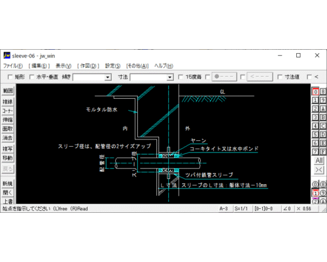Screen dimensions: 327x262
Task: Toggle square layer 3 button
Action: point(315,117)
